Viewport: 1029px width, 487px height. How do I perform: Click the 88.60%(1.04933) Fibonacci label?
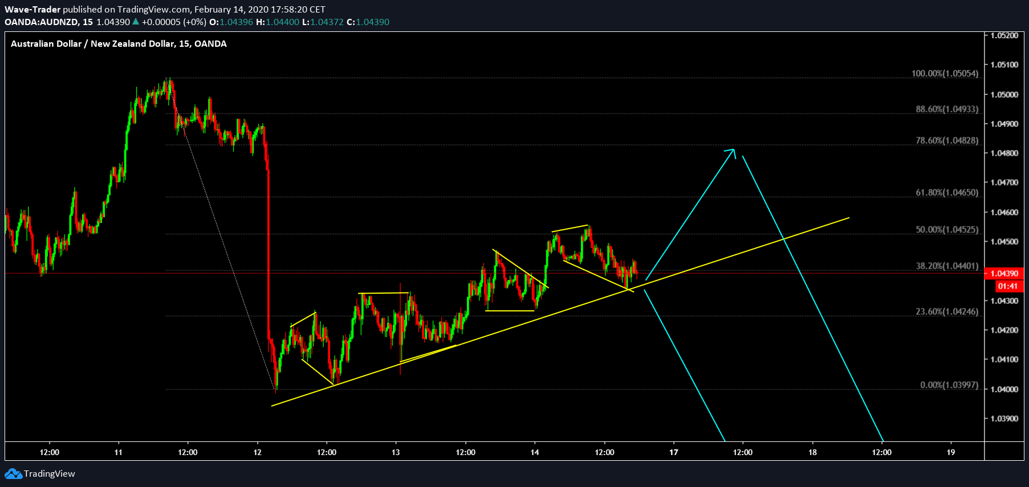click(947, 109)
